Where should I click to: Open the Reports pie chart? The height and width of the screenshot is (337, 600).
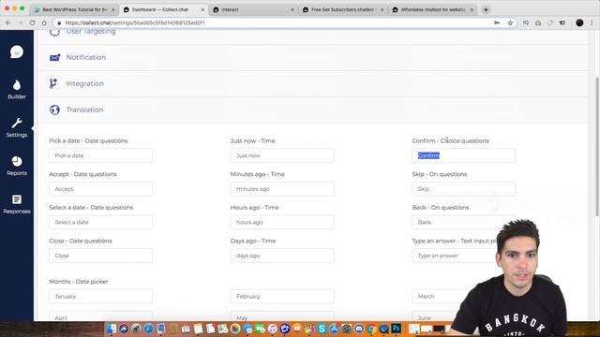[17, 161]
